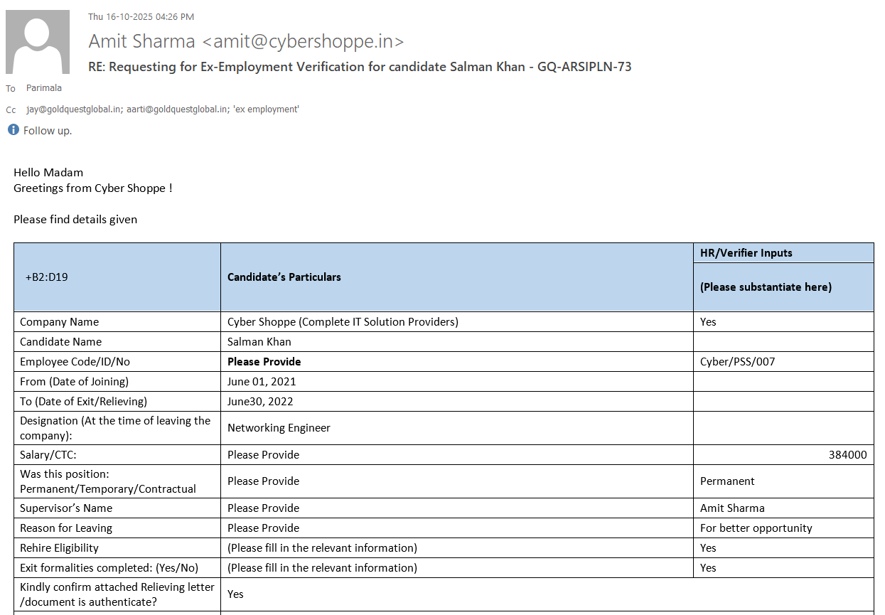This screenshot has width=885, height=615.
Task: Click the 'For better opportunity' reason cell
Action: 756,528
